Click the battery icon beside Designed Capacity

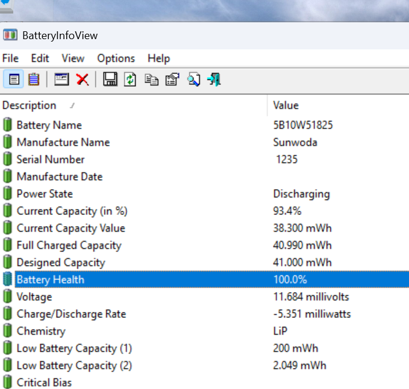pos(8,262)
